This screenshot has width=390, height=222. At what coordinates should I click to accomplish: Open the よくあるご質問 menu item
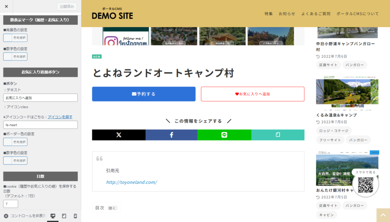(x=316, y=14)
